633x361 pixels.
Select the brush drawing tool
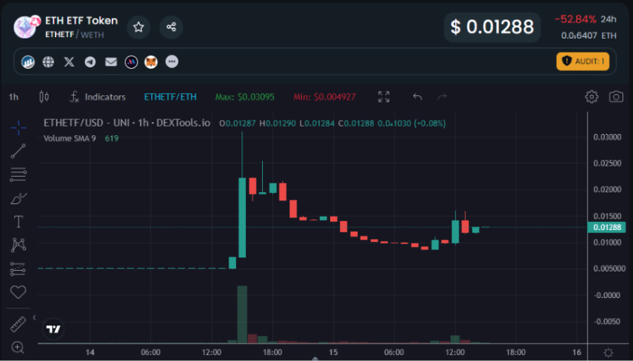(19, 198)
